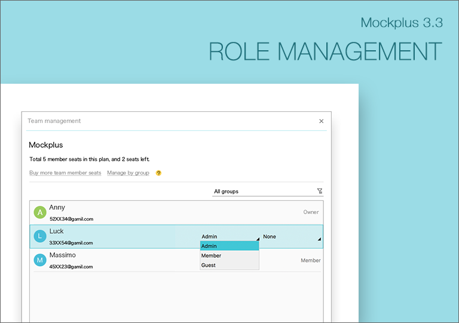This screenshot has height=323, width=459.
Task: Close the Team management dialog
Action: pyautogui.click(x=321, y=121)
